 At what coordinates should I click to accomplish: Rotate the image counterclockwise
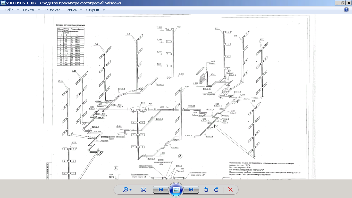(206, 190)
